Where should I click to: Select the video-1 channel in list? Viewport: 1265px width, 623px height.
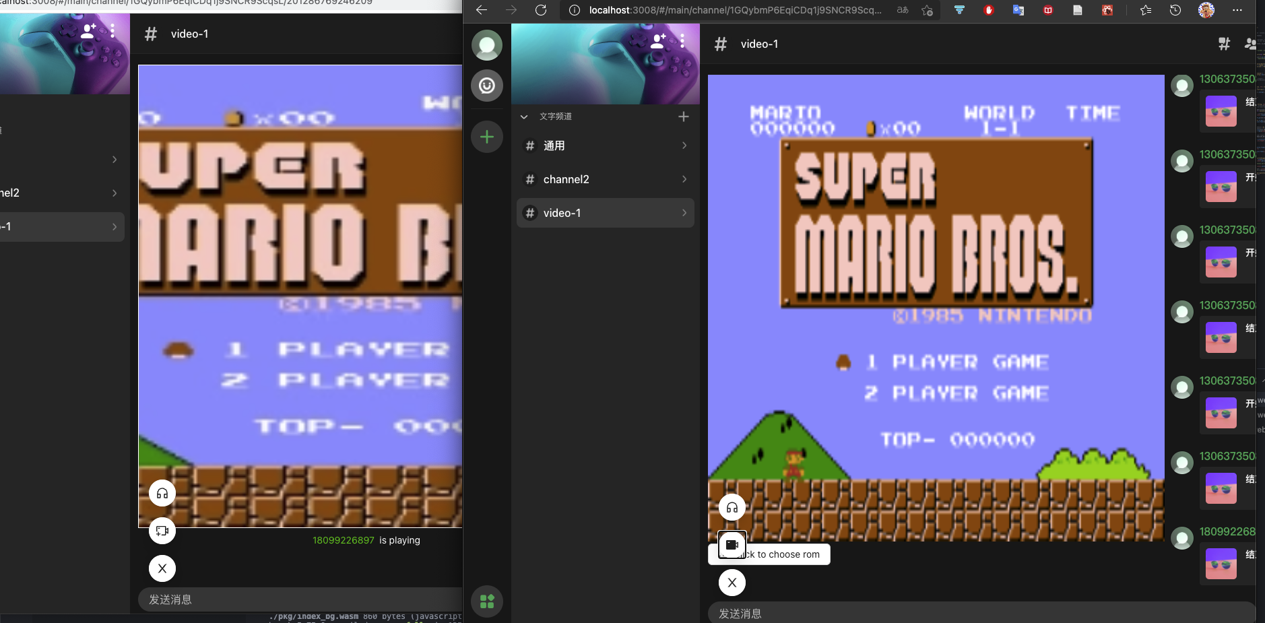[606, 213]
